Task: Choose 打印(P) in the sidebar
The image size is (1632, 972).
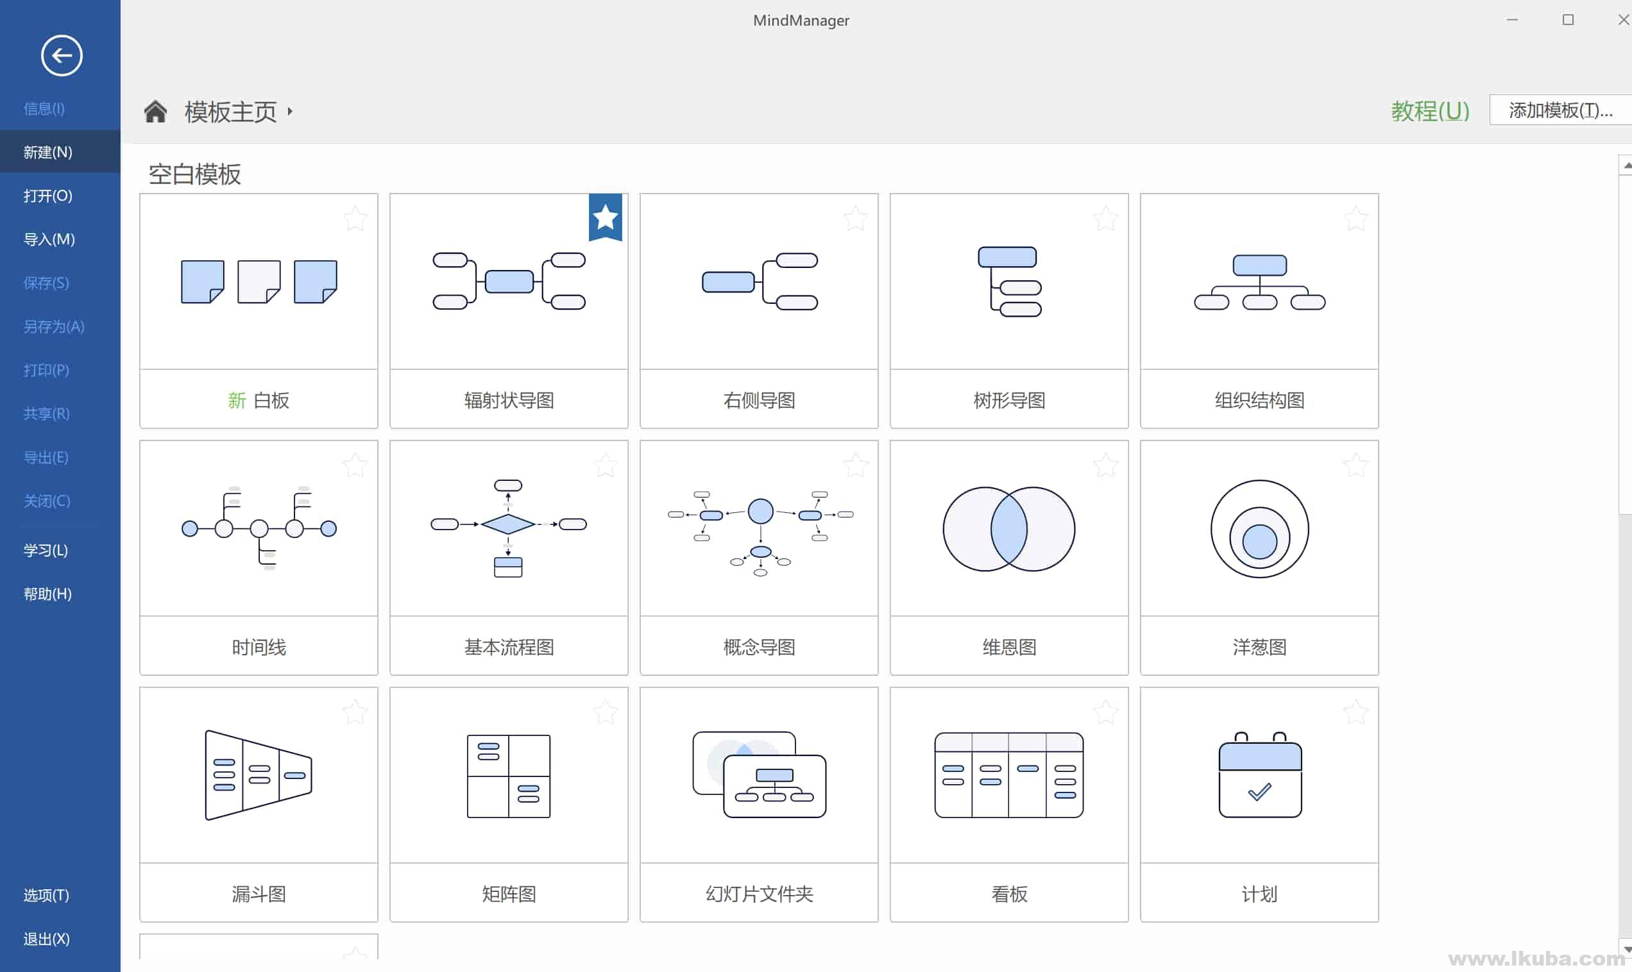Action: [46, 370]
